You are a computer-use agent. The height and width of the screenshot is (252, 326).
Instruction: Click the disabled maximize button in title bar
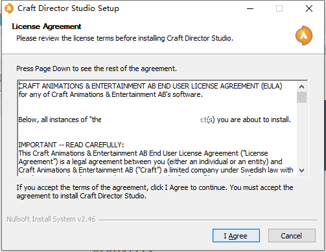279,8
